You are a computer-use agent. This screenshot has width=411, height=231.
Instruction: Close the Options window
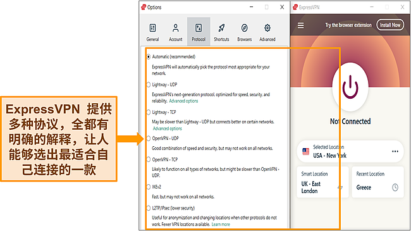pos(282,7)
